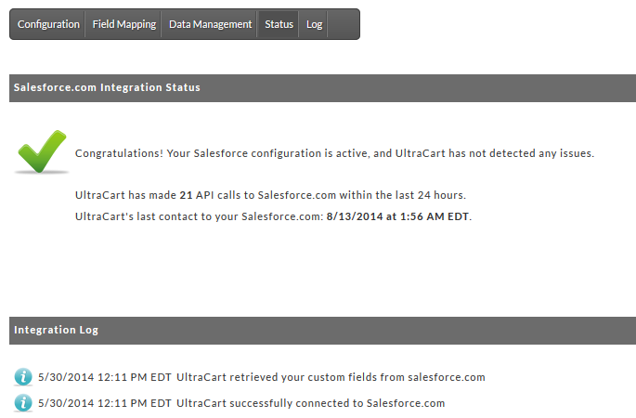Click the UltraCart's last contact sentence
Viewport: 636px width, 418px height.
pyautogui.click(x=273, y=216)
